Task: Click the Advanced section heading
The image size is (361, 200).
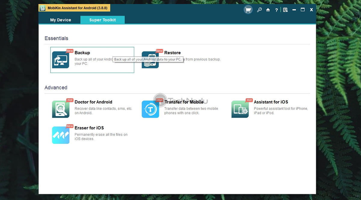Action: click(x=56, y=88)
